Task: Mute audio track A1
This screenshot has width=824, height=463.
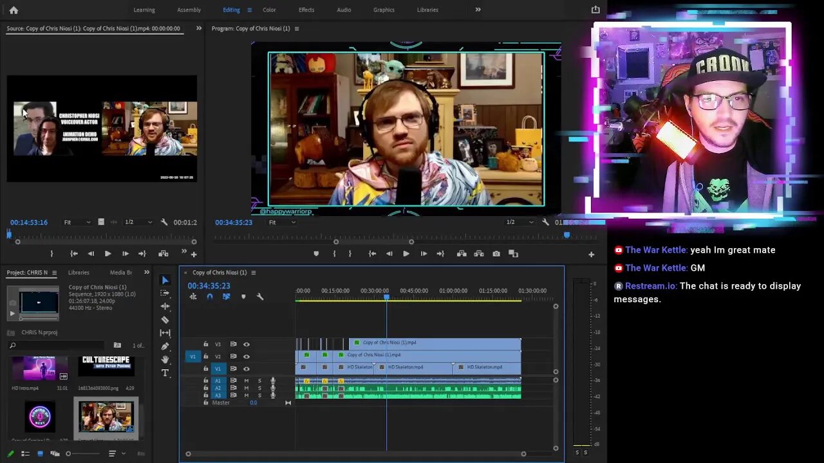Action: click(x=246, y=381)
